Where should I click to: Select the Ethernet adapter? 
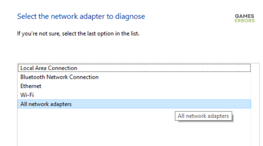click(x=31, y=86)
